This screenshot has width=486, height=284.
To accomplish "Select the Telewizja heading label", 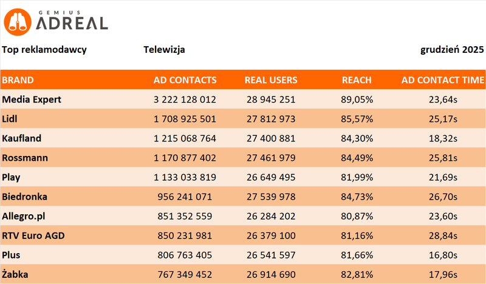I will (x=165, y=50).
